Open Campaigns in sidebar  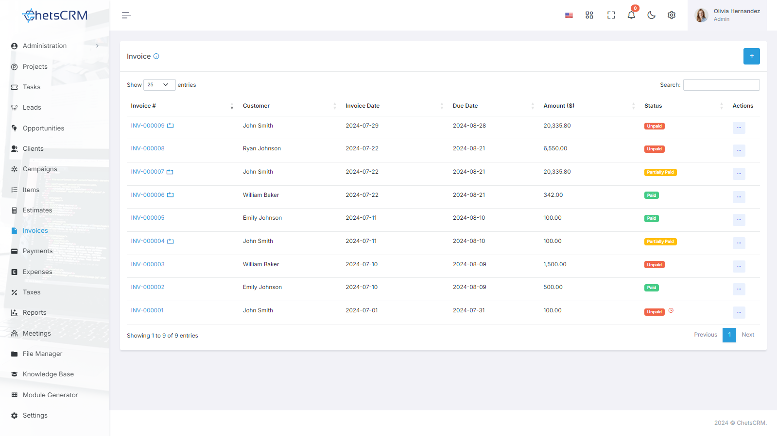pyautogui.click(x=40, y=169)
